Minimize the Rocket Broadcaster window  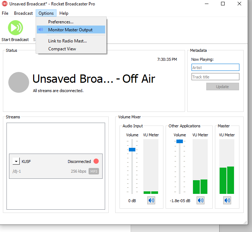pos(207,4)
